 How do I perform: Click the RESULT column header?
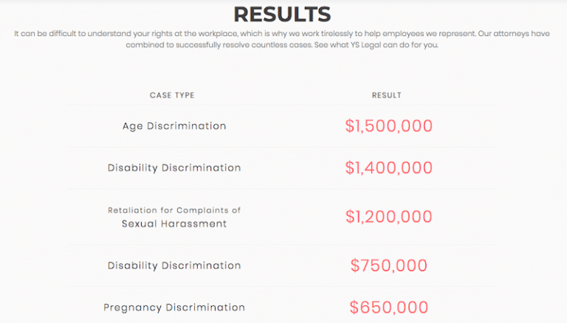point(387,95)
